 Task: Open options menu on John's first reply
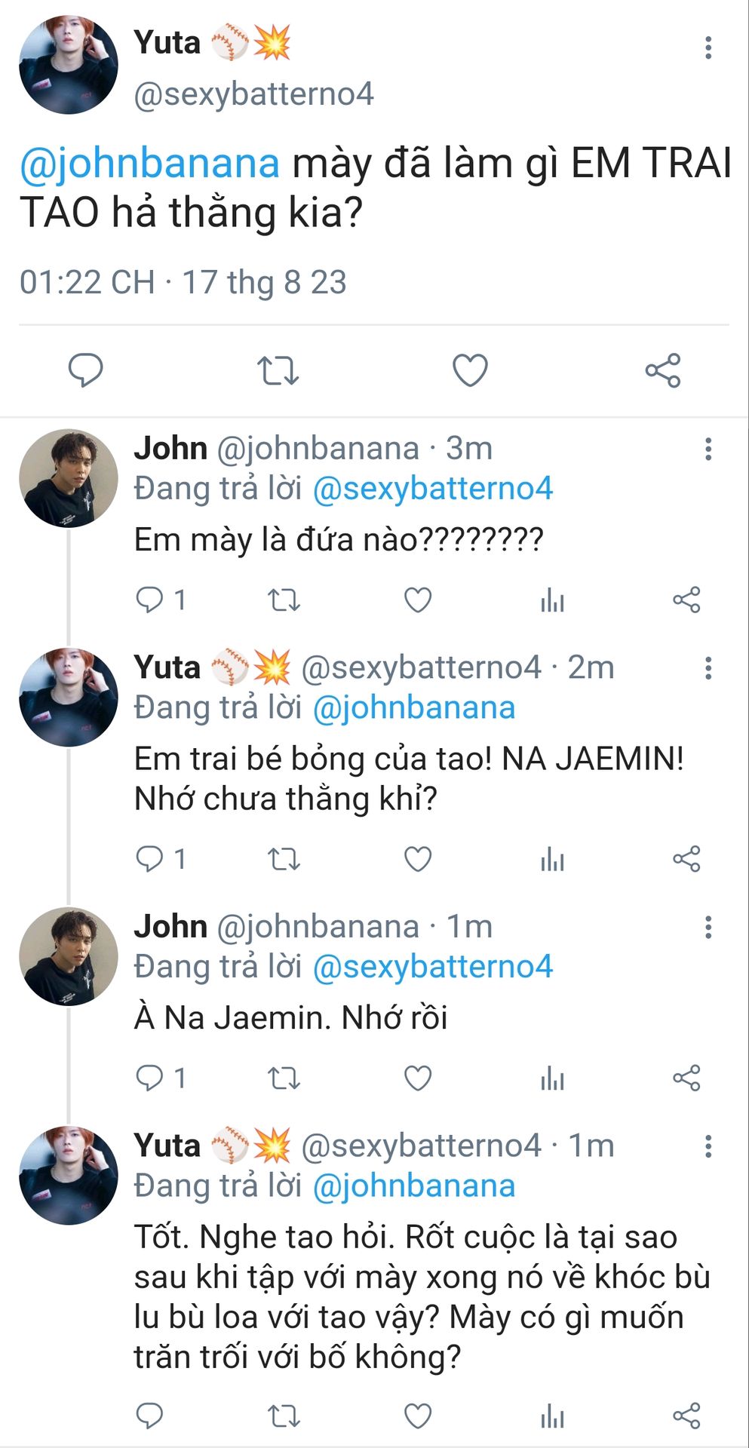point(708,449)
